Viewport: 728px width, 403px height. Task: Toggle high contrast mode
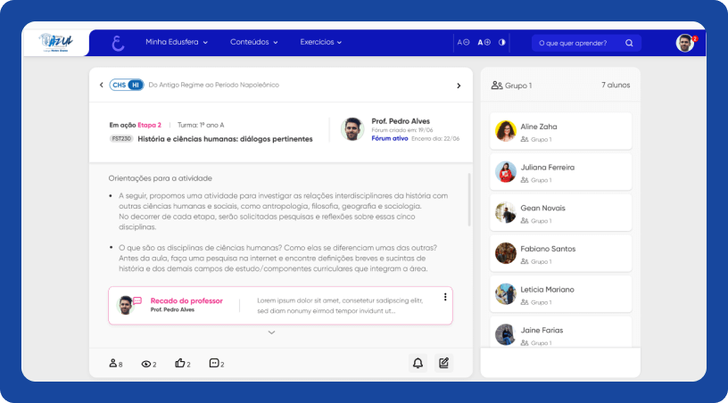pos(502,42)
